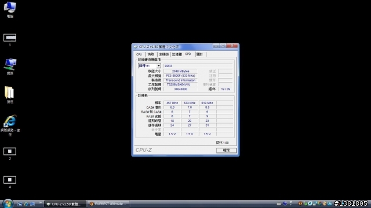Switch to EVEREST Ultimate taskbar button
Viewport: 371px width, 208px height.
click(108, 204)
